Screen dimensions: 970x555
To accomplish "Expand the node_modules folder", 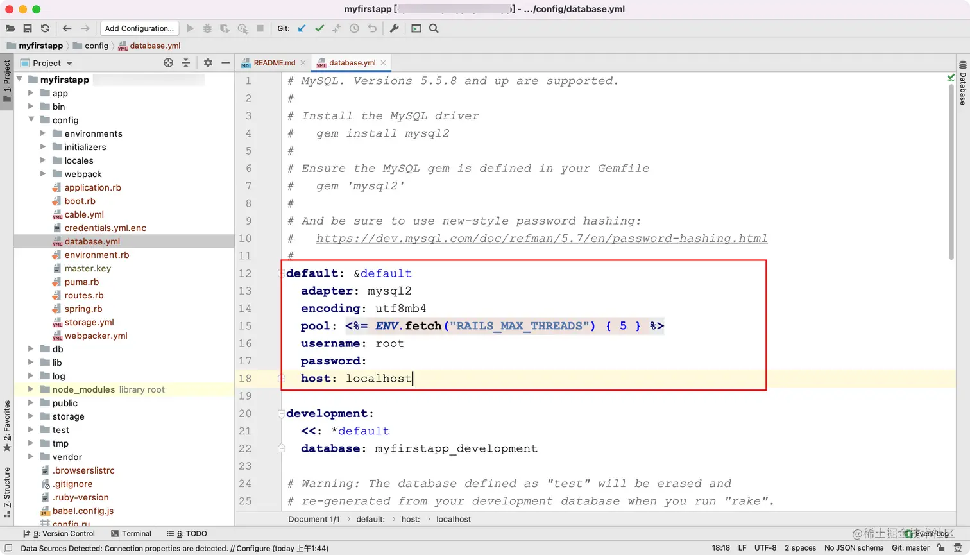I will coord(31,389).
